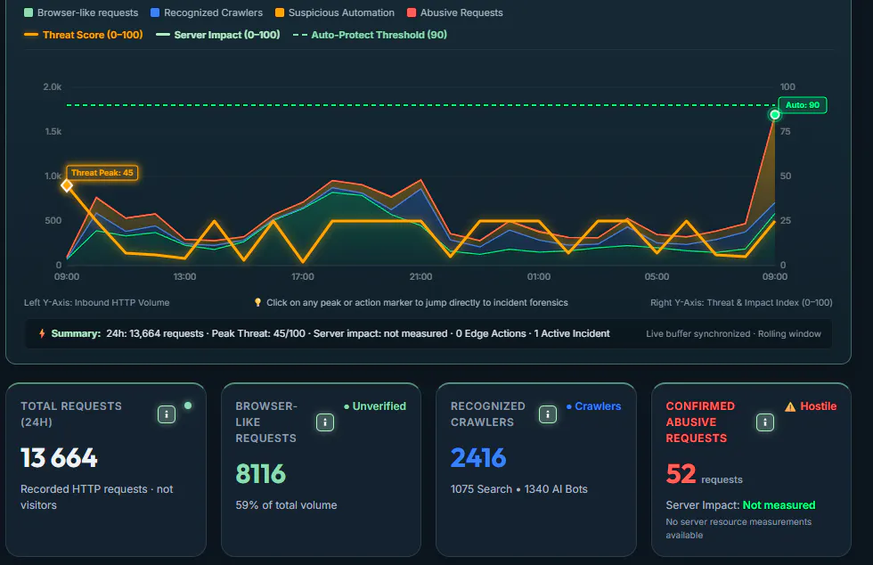The width and height of the screenshot is (873, 565).
Task: Click the 13:00 time axis label
Action: pyautogui.click(x=185, y=277)
